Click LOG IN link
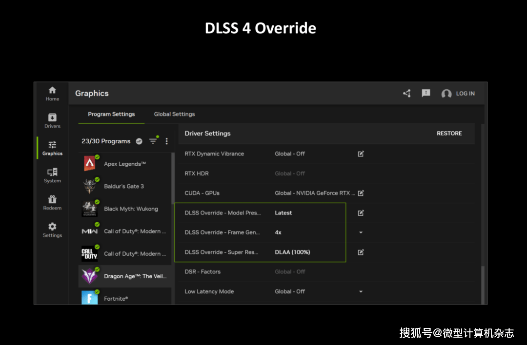The width and height of the screenshot is (527, 345). point(465,94)
